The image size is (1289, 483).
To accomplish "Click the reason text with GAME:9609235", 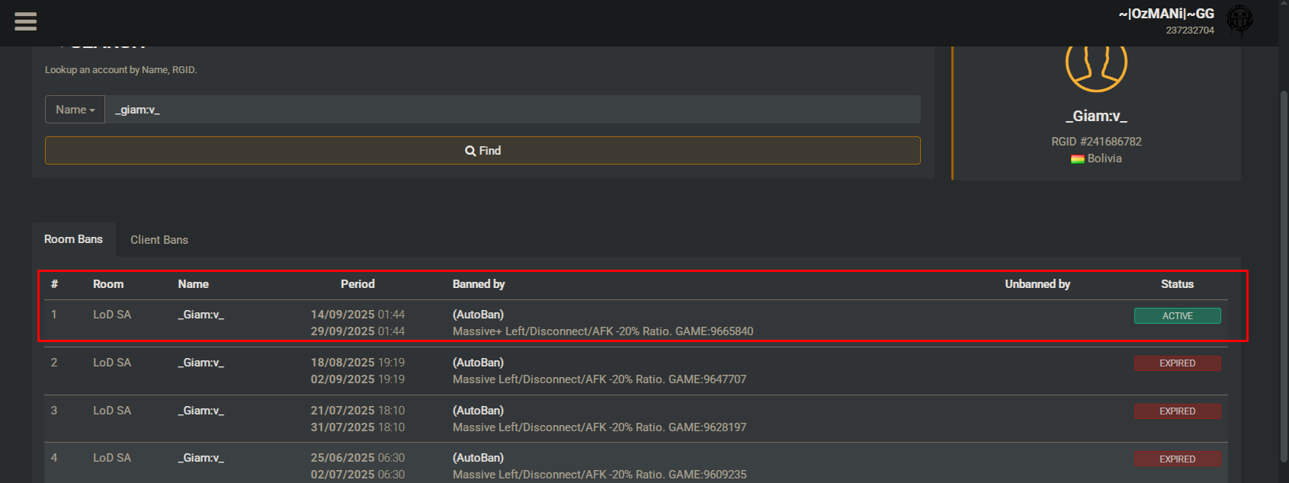I will click(599, 475).
